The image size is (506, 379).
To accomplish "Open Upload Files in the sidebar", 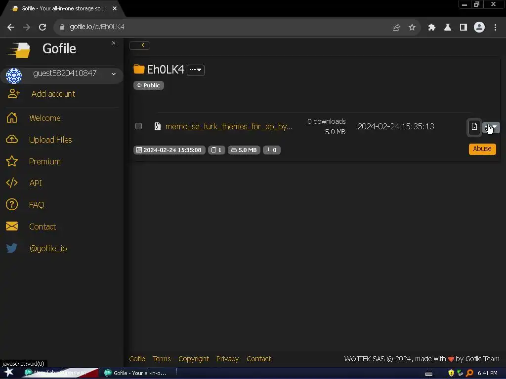I will (50, 140).
